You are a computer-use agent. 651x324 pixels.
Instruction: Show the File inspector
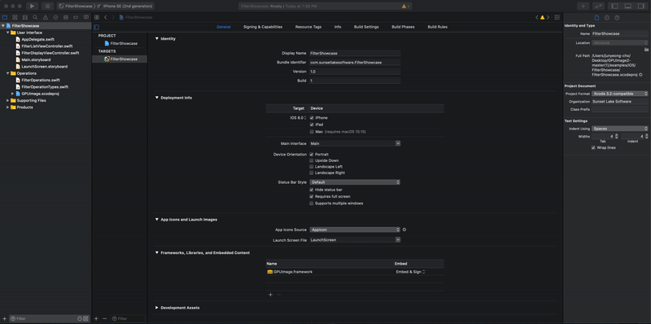pyautogui.click(x=596, y=17)
